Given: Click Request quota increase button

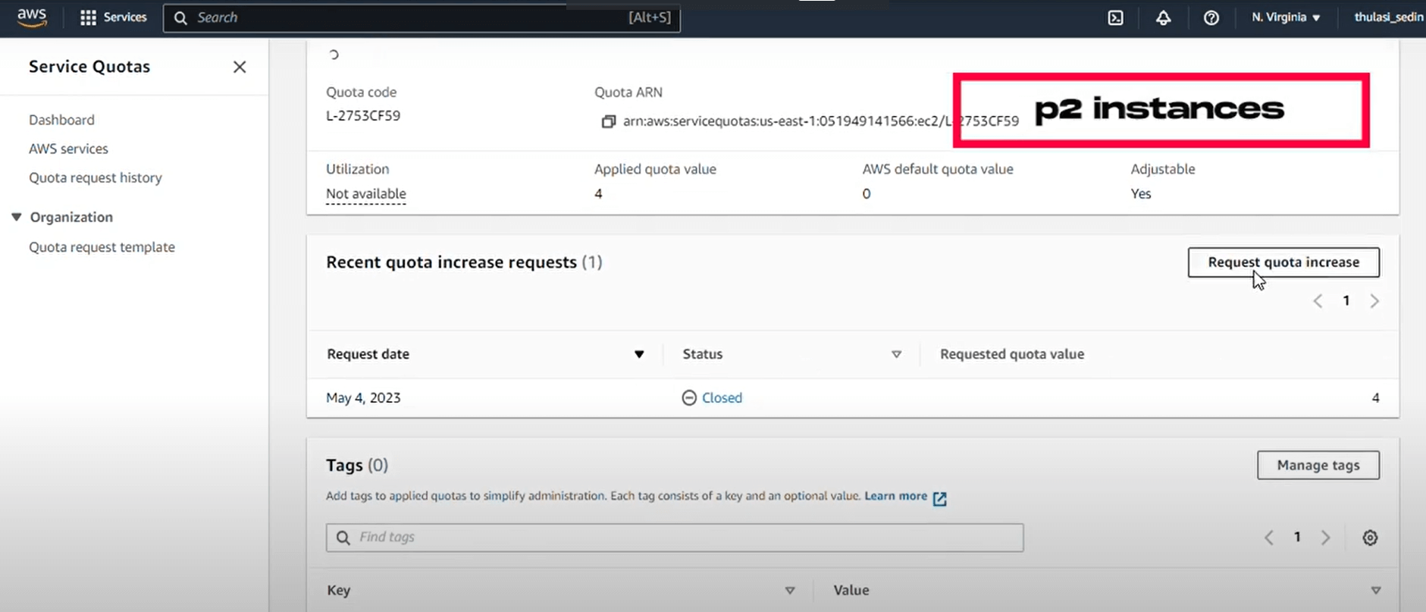Looking at the screenshot, I should click(1283, 262).
